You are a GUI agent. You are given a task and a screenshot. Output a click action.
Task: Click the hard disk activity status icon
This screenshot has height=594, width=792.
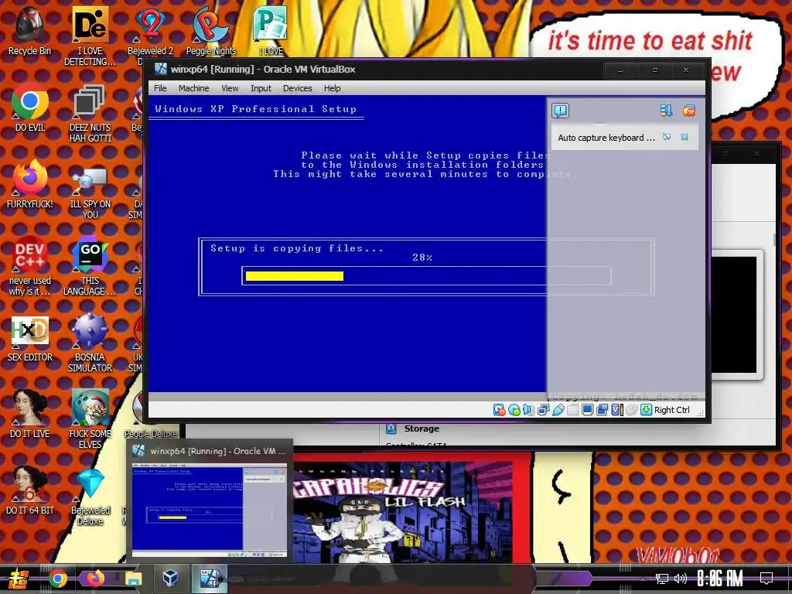(x=499, y=410)
